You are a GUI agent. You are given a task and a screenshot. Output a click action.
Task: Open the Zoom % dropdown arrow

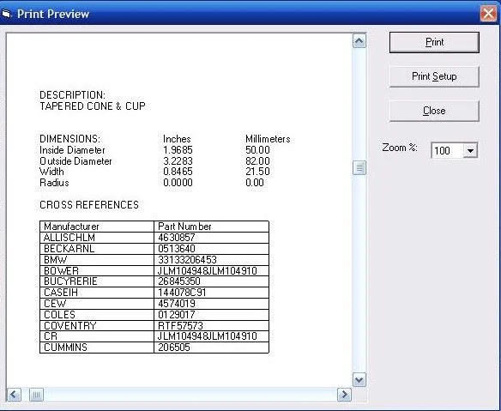click(x=470, y=150)
